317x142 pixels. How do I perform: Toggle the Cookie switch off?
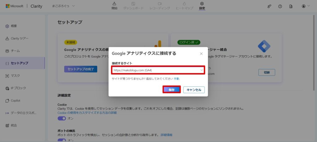click(62, 118)
